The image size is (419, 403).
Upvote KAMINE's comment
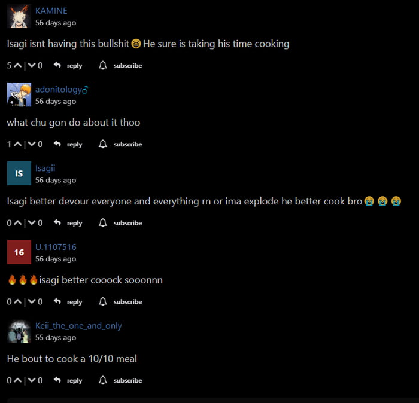(17, 65)
